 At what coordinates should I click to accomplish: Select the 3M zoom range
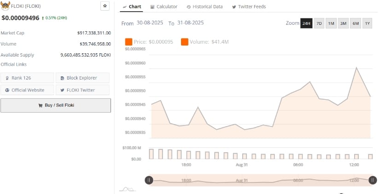tap(343, 23)
